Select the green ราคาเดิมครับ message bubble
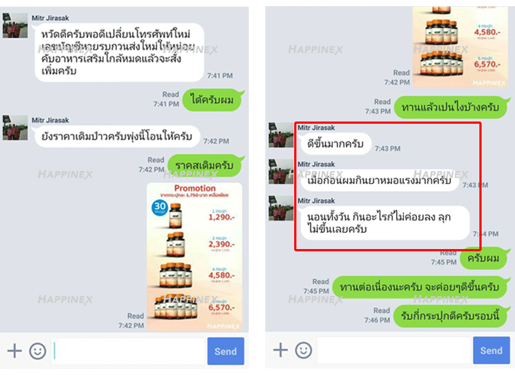515x375 pixels. pyautogui.click(x=205, y=165)
